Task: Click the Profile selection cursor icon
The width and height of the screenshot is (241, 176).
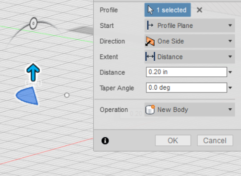Action: [150, 10]
